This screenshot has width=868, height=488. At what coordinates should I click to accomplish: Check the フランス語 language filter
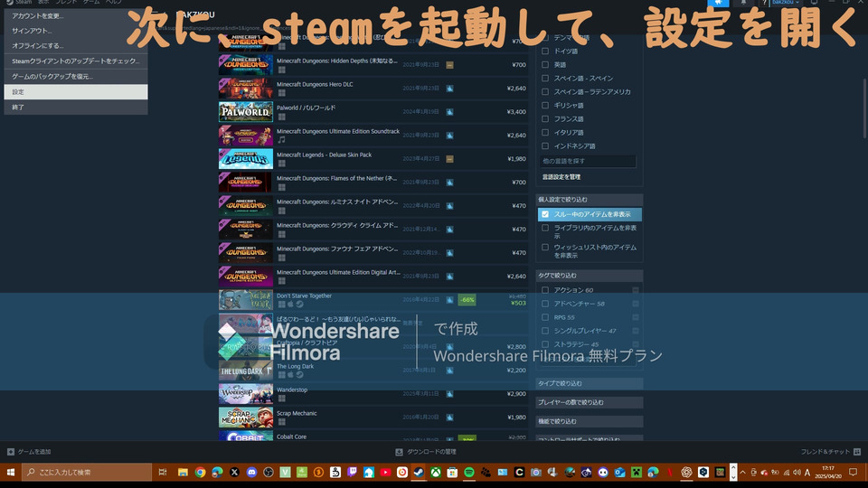tap(545, 119)
